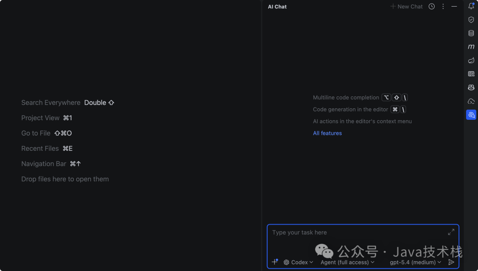Open chat history via the clock icon

coord(432,6)
